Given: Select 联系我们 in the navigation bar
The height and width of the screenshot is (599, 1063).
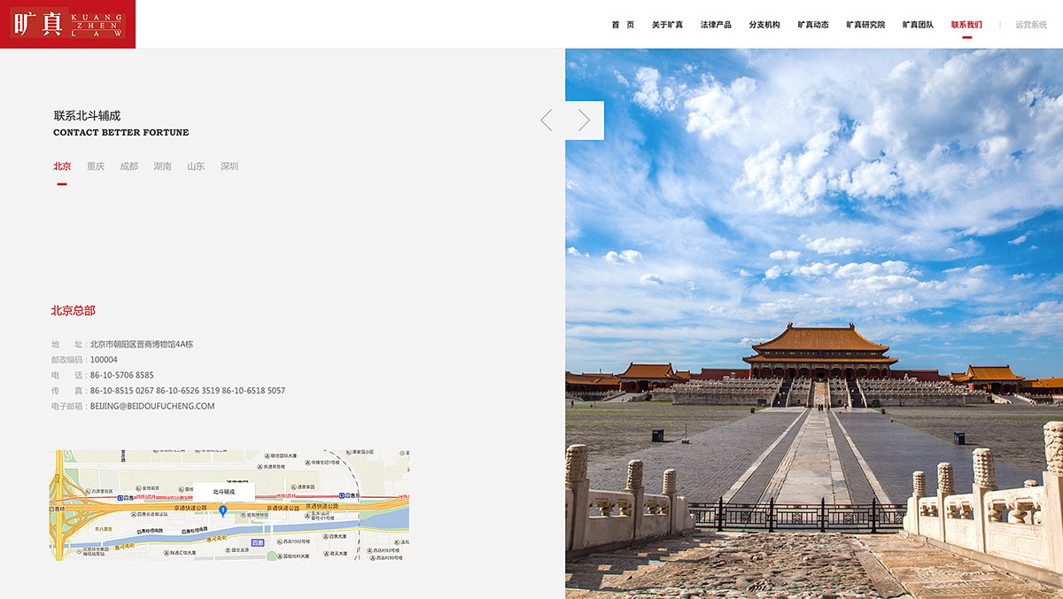Looking at the screenshot, I should [966, 25].
